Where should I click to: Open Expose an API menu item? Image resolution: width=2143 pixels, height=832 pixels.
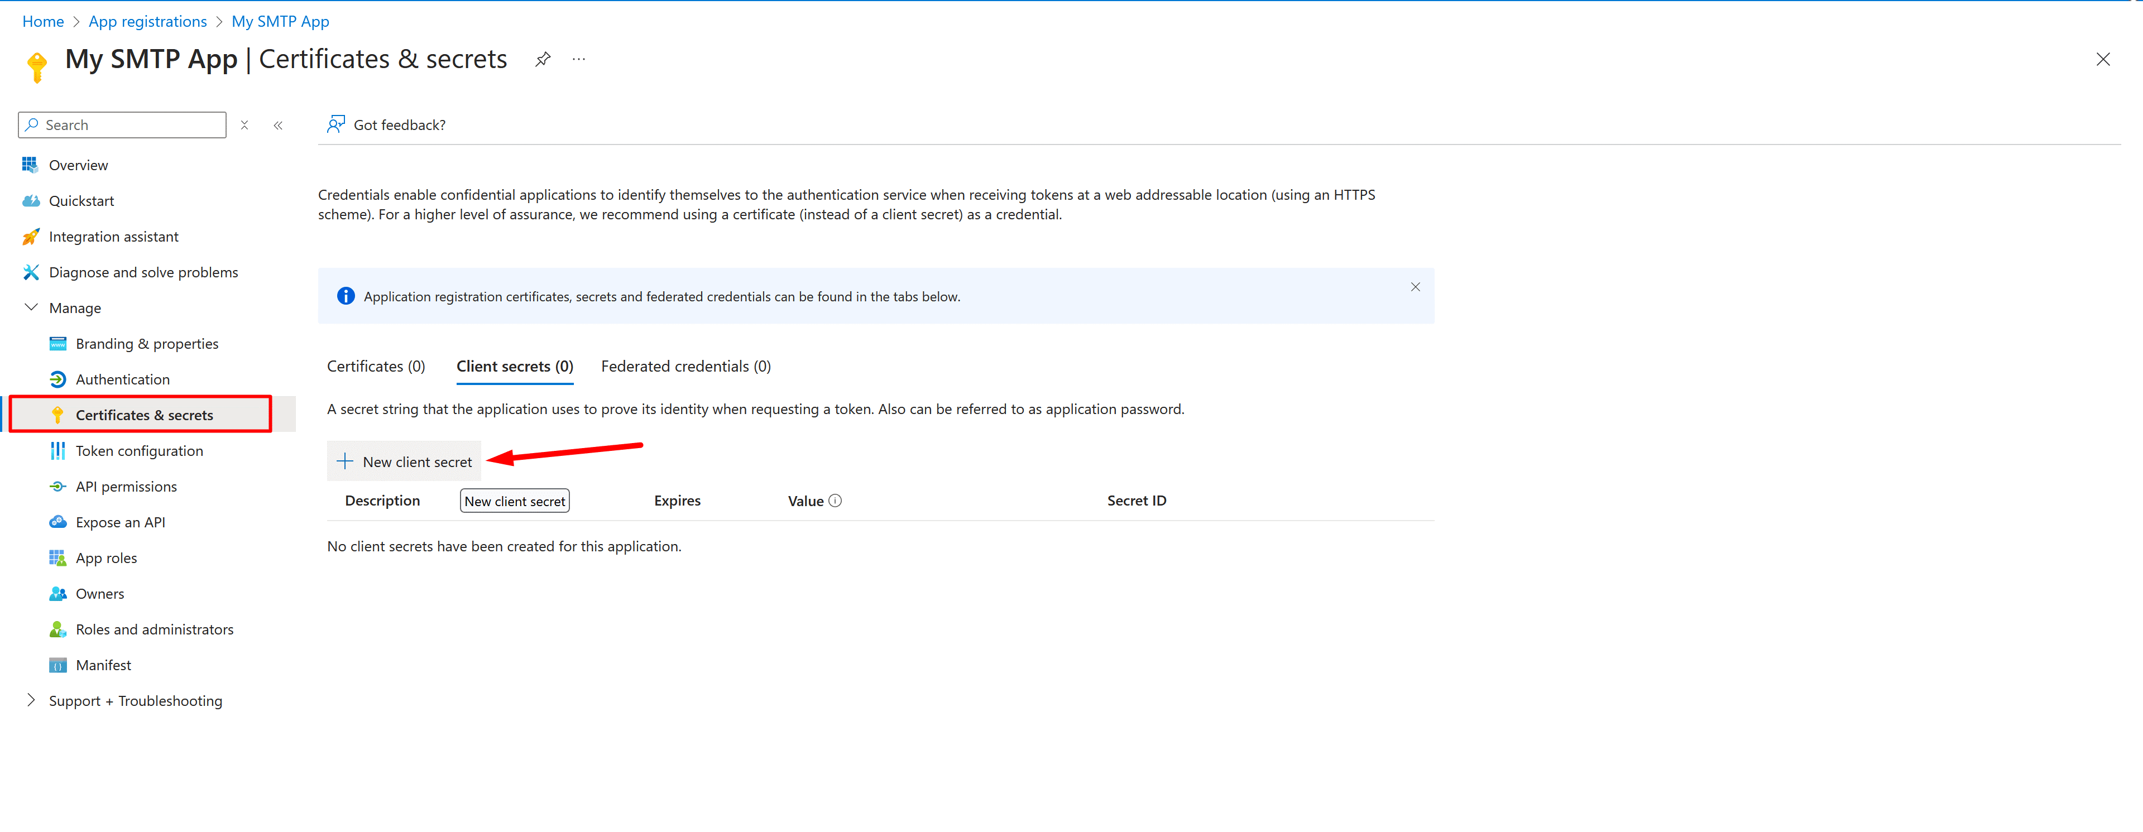tap(121, 522)
